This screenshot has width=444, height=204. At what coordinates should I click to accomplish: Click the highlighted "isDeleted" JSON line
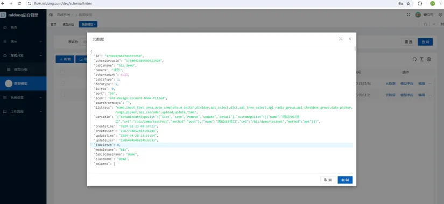pyautogui.click(x=222, y=145)
